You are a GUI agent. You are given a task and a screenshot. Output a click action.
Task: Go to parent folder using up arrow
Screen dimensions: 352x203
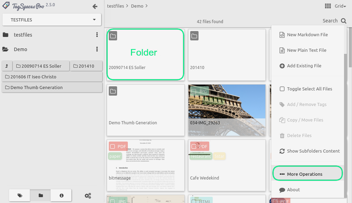click(x=7, y=66)
